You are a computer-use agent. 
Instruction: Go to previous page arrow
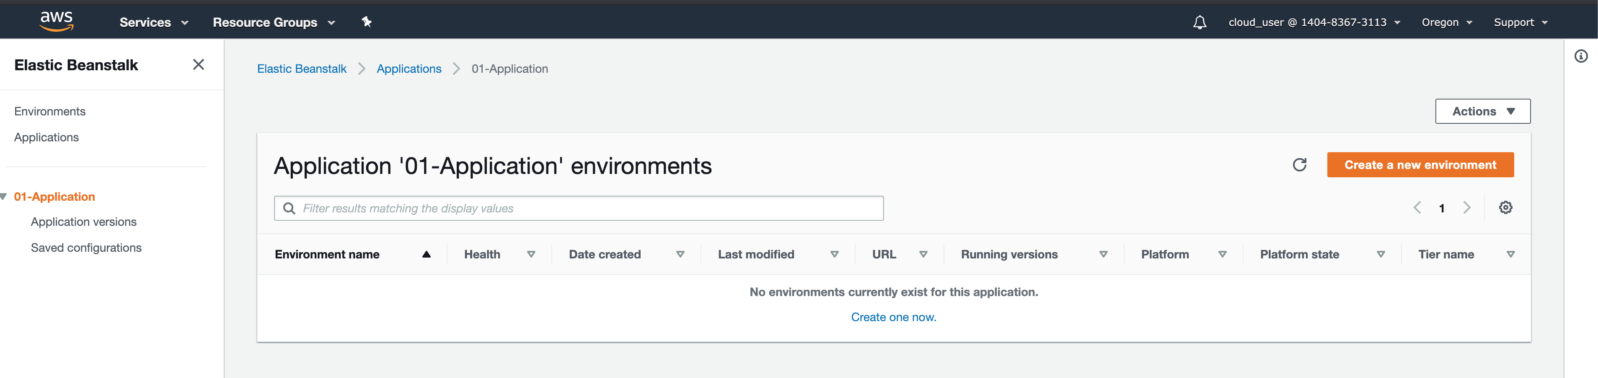[x=1417, y=208]
